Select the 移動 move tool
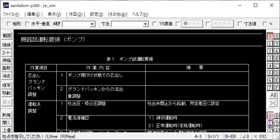 pos(7,93)
